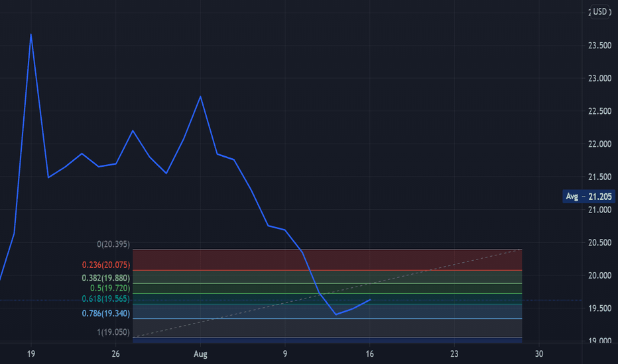Click the 22.500 price axis label

(599, 111)
